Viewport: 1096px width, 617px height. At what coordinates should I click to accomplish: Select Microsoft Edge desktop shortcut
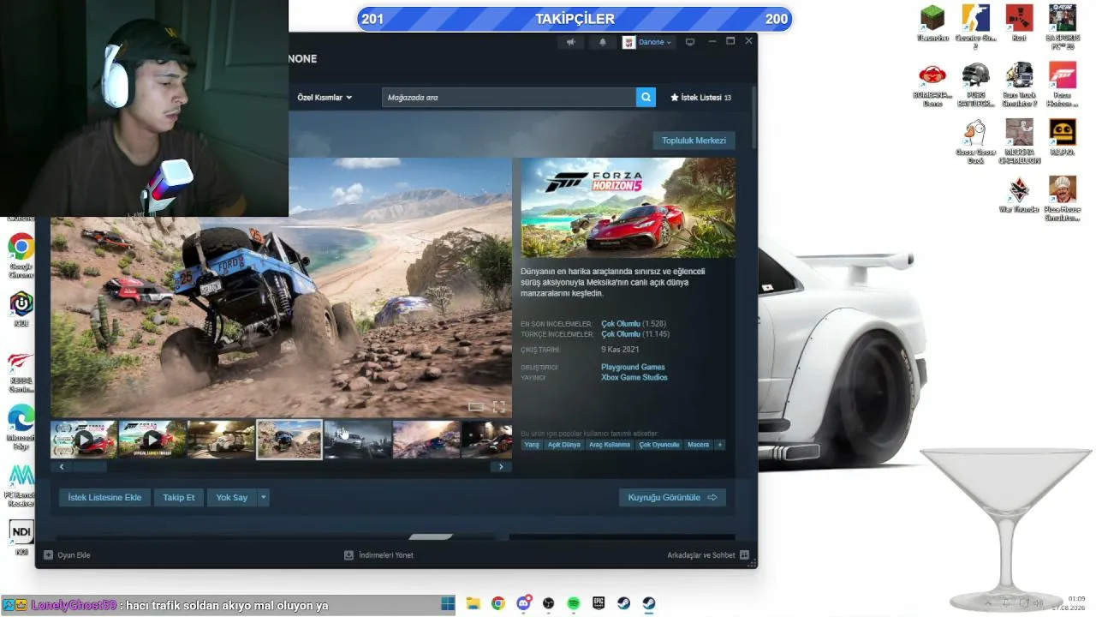click(x=21, y=427)
